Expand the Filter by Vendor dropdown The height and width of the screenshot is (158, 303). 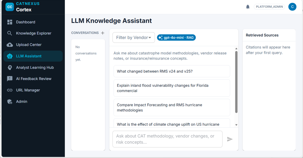[x=134, y=37]
